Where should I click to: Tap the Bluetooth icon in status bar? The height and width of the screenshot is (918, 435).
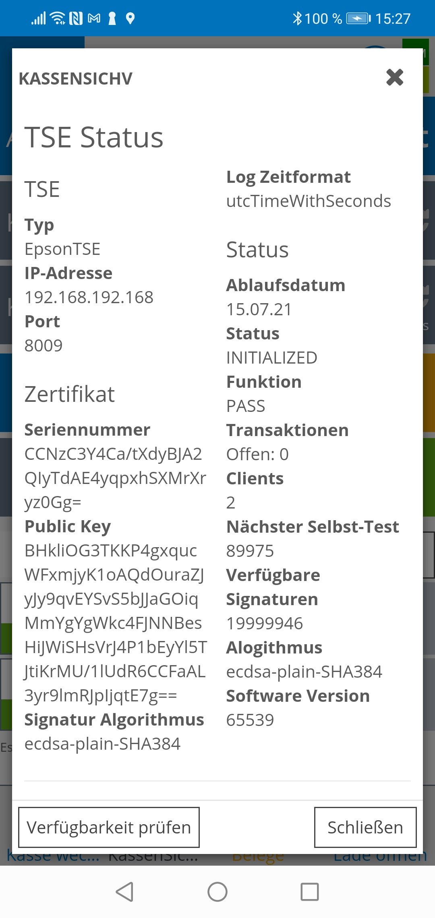[297, 18]
